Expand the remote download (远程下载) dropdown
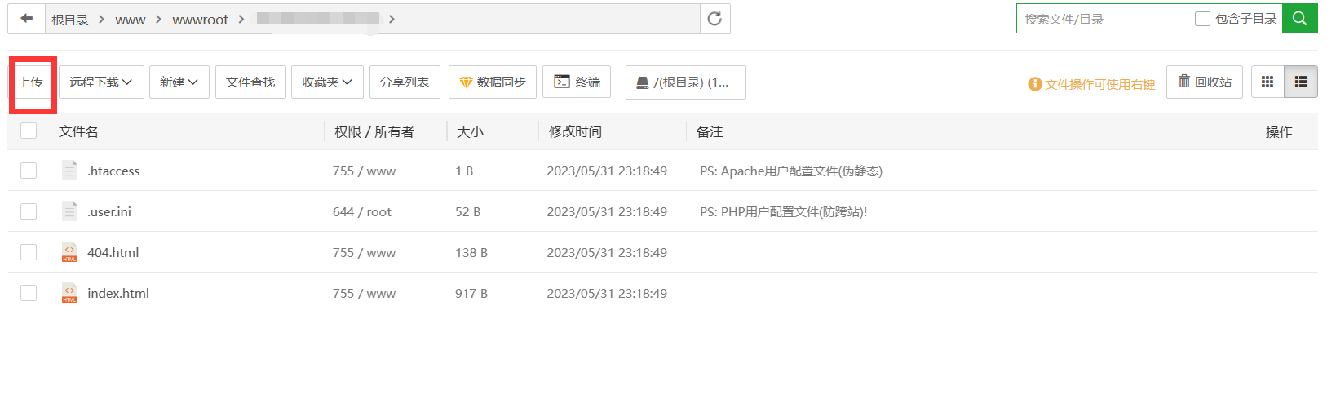The image size is (1336, 417). (101, 82)
